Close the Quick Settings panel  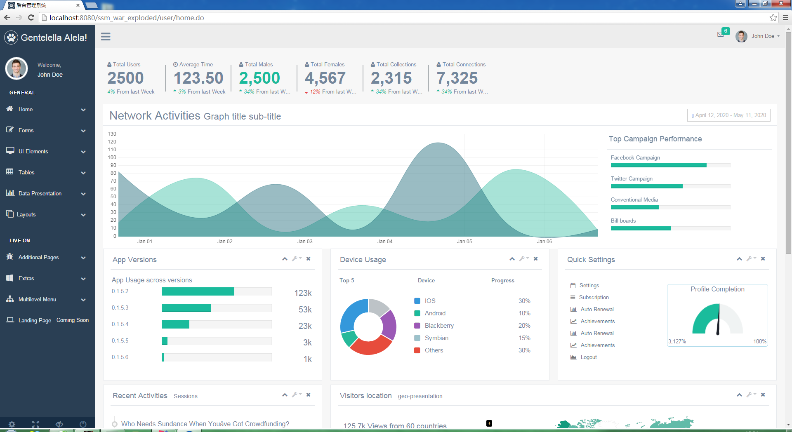763,259
